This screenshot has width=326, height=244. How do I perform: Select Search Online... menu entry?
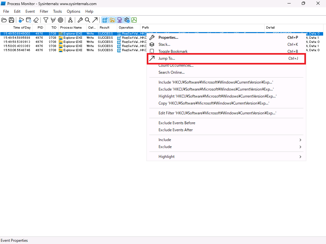click(x=226, y=72)
